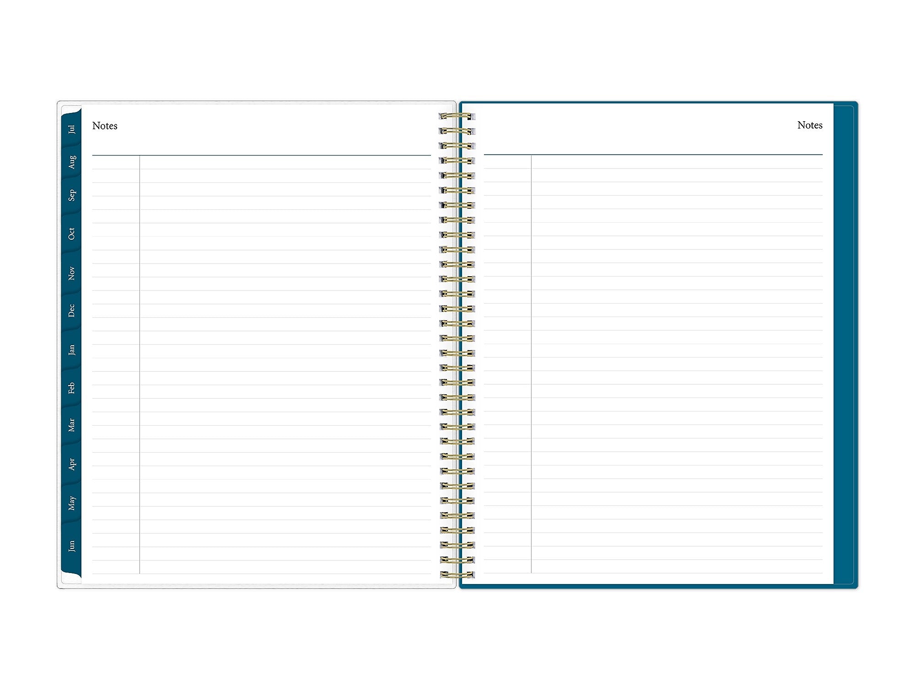Click the Notes heading on right page
The width and height of the screenshot is (915, 686).
tap(810, 125)
